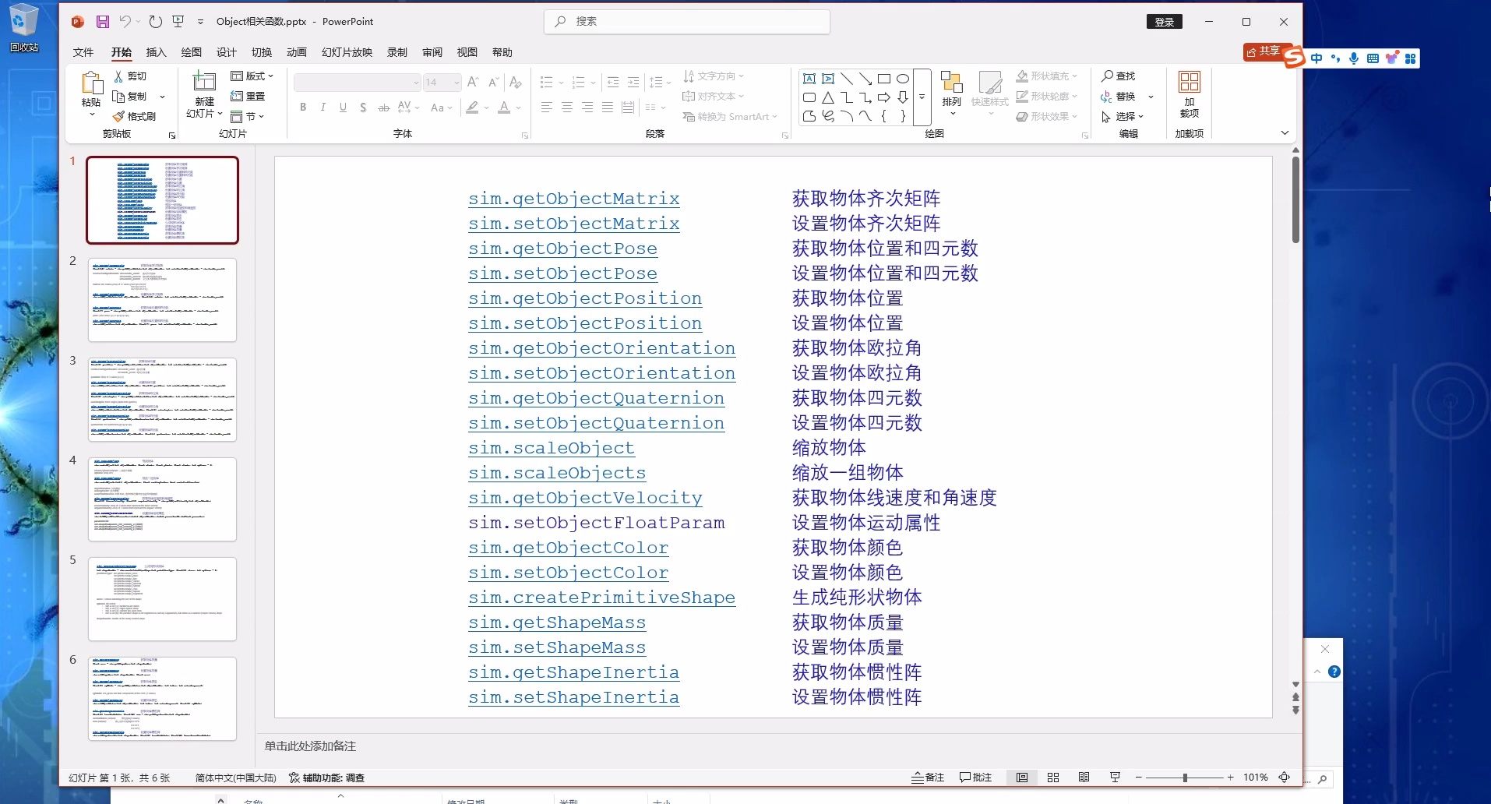Click the Find (查找) magnifier icon
This screenshot has height=804, width=1491.
pyautogui.click(x=1108, y=76)
